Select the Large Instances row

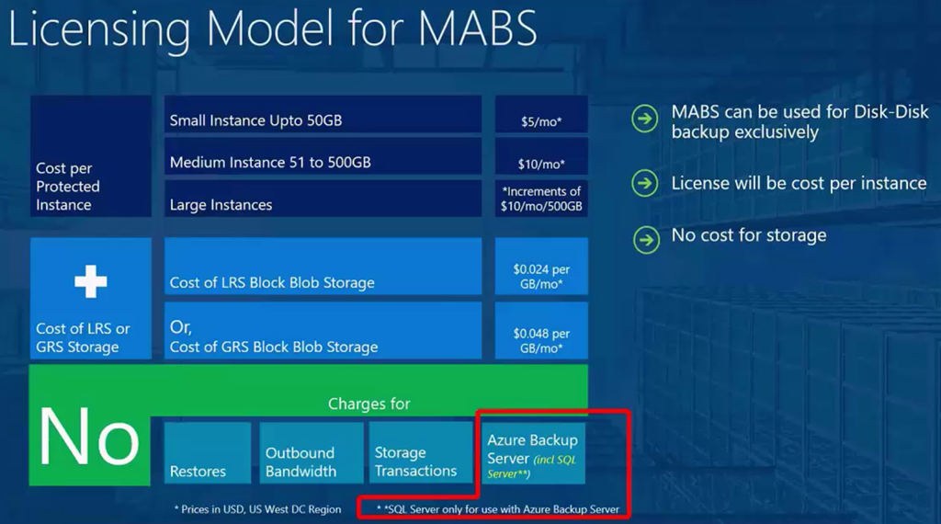(323, 199)
